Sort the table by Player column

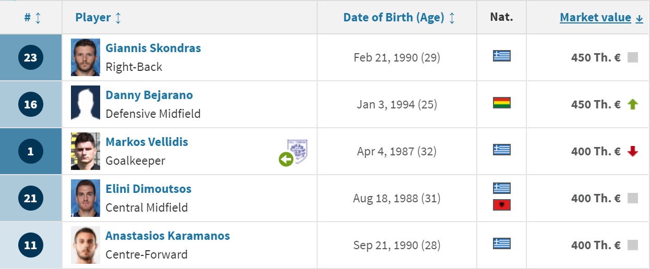point(99,18)
